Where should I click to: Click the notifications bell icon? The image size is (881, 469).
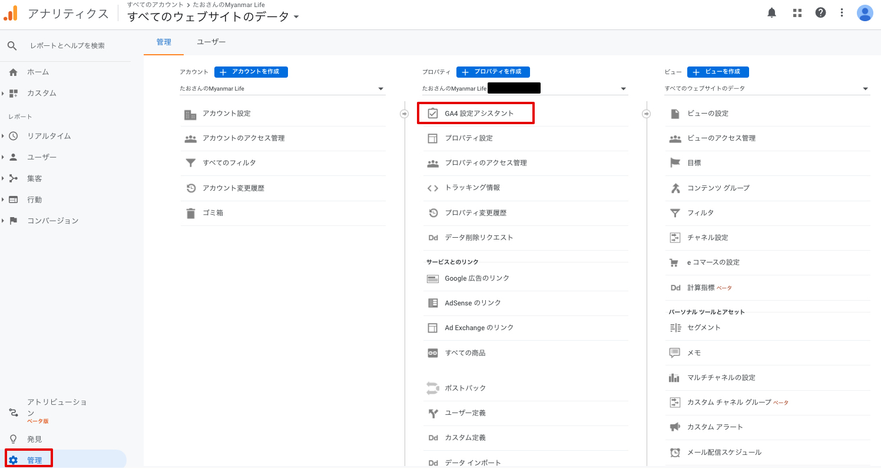coord(771,13)
